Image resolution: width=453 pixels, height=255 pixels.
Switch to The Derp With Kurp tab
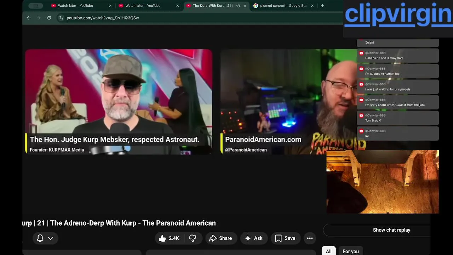[x=212, y=6]
